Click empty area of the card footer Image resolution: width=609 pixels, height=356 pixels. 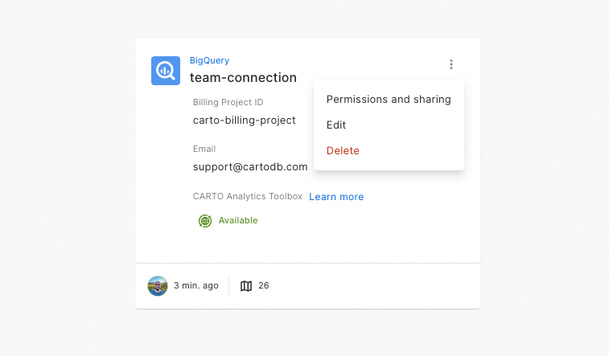coord(378,286)
